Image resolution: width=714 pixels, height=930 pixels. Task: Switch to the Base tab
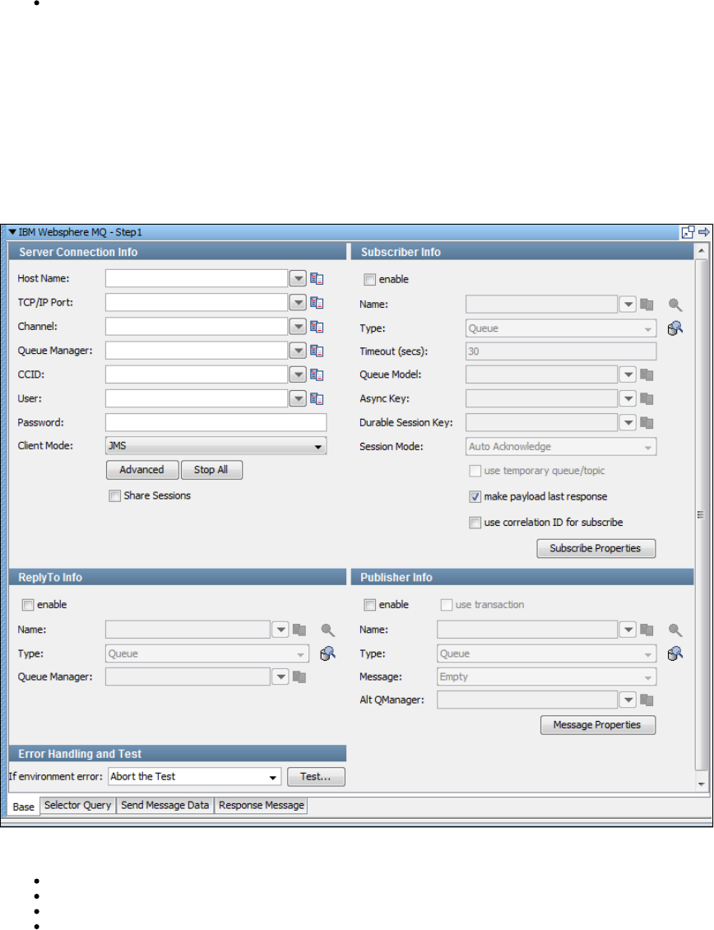pyautogui.click(x=24, y=807)
